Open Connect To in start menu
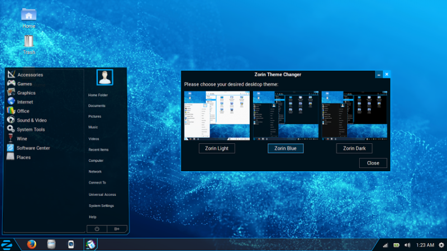447x251 pixels. [x=97, y=183]
